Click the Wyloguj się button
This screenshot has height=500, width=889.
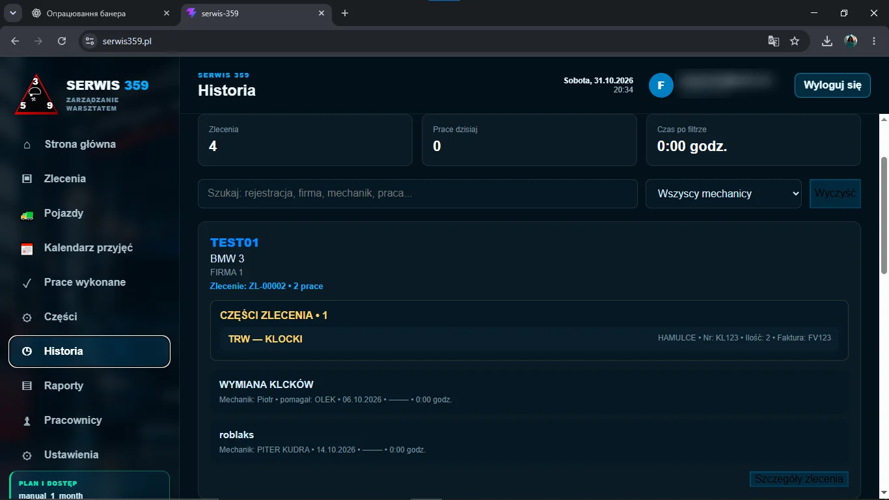[x=832, y=85]
